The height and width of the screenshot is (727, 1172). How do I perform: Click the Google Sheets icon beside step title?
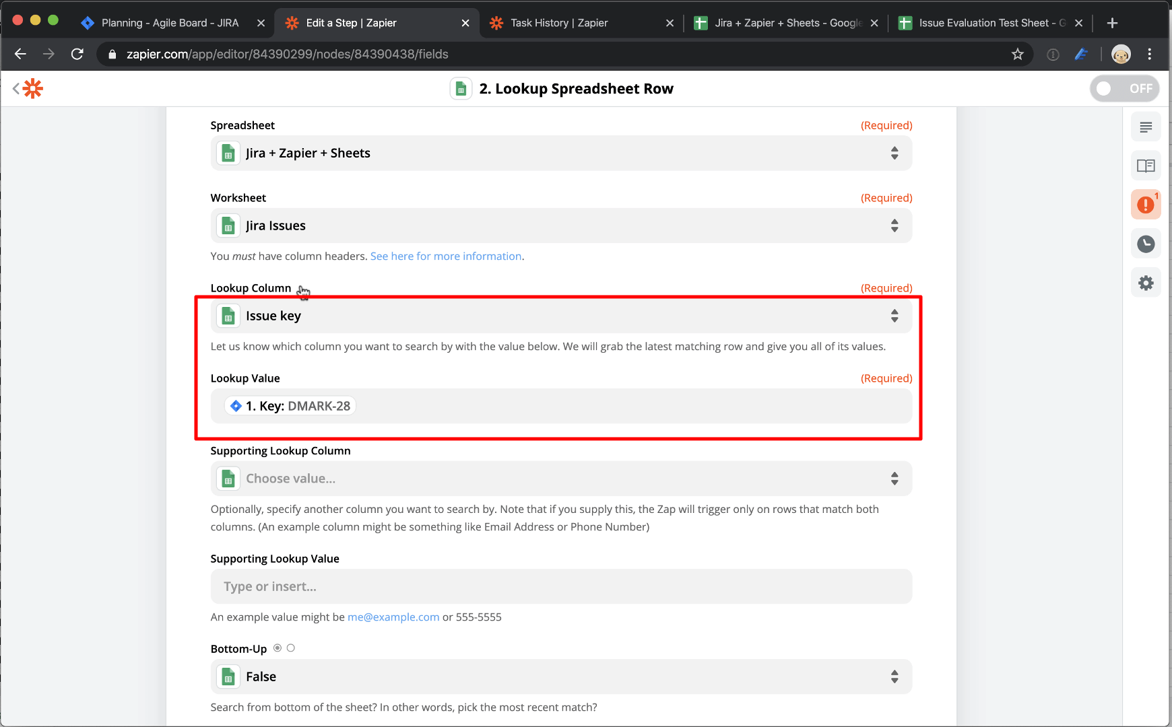coord(461,89)
